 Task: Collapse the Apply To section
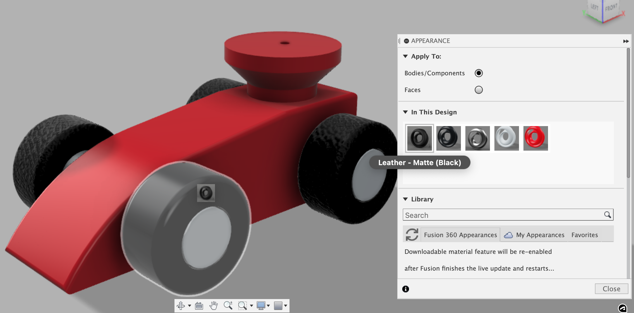click(405, 56)
